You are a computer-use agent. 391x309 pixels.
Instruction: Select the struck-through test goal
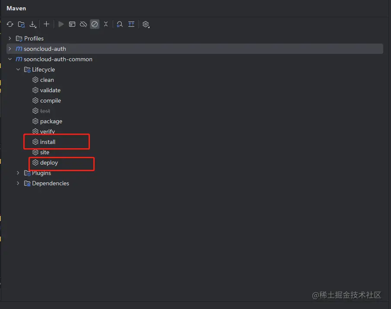click(45, 111)
